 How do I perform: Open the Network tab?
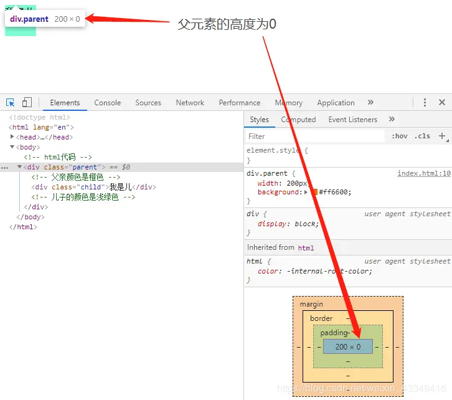coord(190,103)
